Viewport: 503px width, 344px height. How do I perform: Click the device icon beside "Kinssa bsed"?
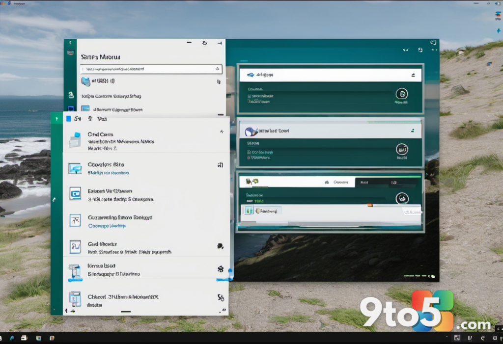click(75, 272)
